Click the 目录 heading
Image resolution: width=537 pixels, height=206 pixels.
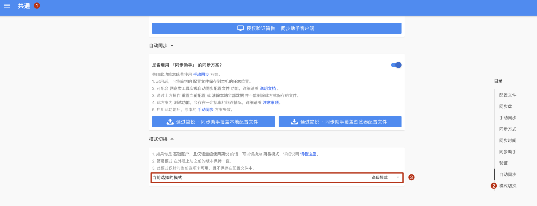(x=498, y=81)
